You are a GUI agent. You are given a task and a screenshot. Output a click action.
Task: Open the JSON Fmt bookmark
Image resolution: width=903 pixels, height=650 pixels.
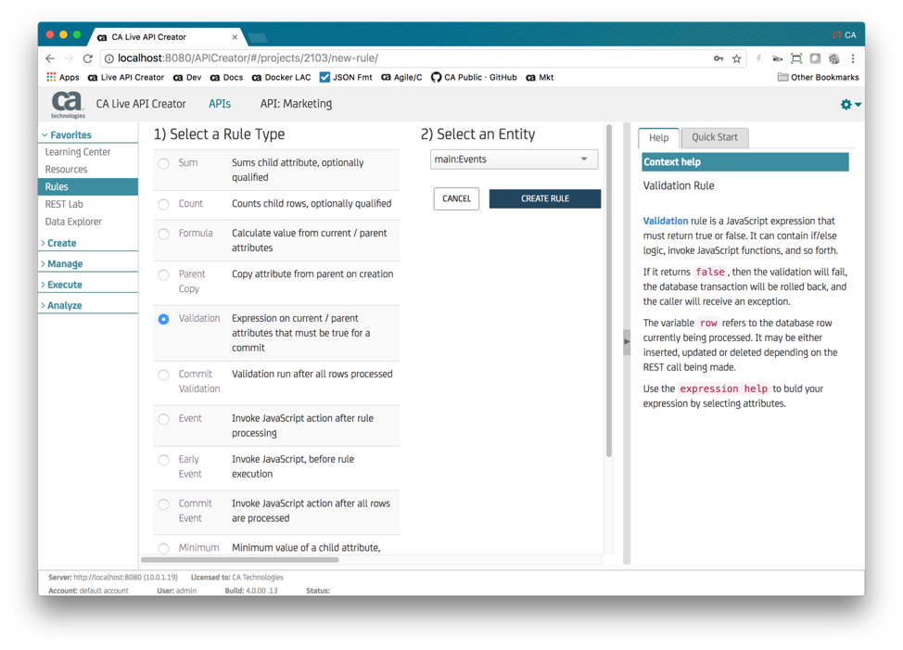point(346,77)
